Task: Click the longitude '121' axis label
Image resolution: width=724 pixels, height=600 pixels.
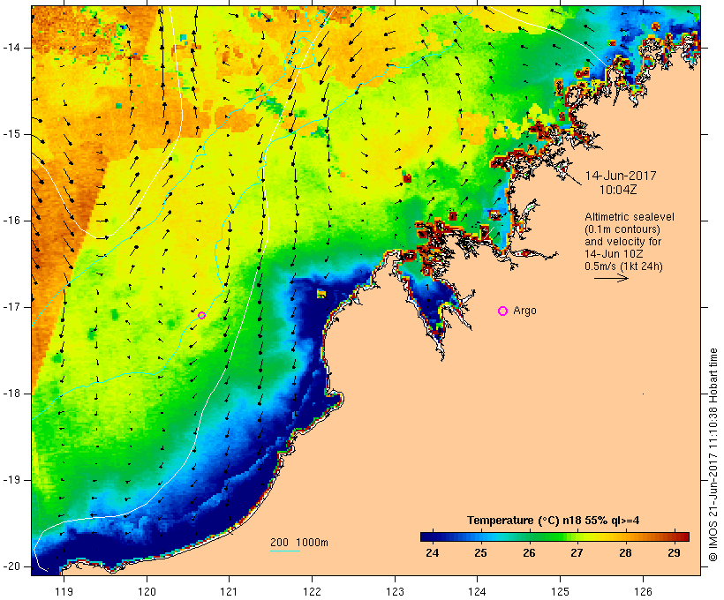Action: (229, 591)
